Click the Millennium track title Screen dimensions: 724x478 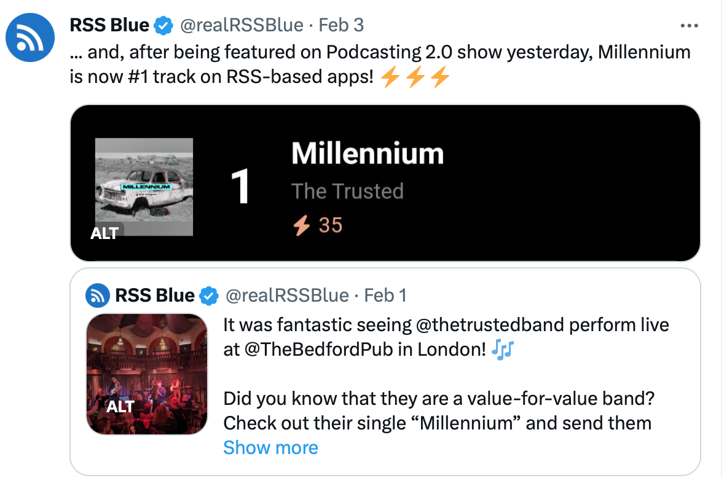[367, 153]
